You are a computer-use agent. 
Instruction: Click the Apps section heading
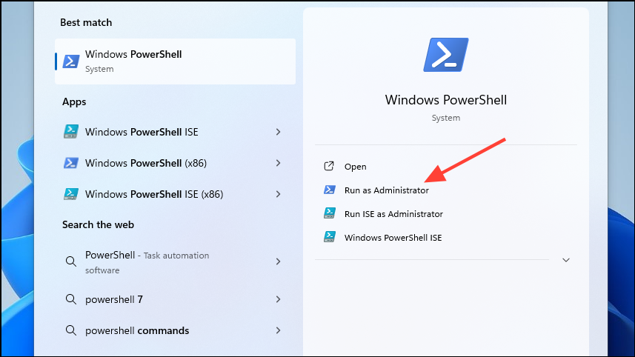[74, 101]
